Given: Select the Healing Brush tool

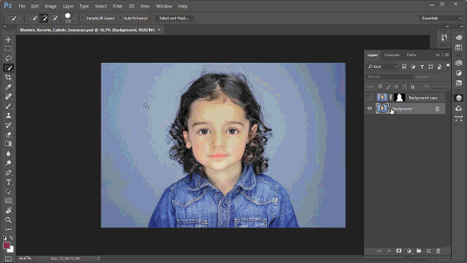Looking at the screenshot, I should point(8,96).
